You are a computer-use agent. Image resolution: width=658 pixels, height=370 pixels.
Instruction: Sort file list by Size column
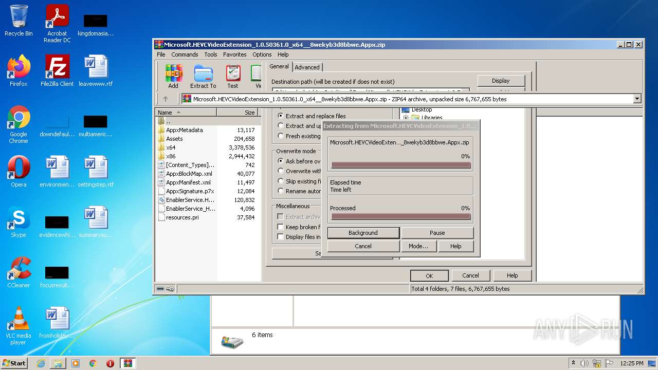pos(239,112)
